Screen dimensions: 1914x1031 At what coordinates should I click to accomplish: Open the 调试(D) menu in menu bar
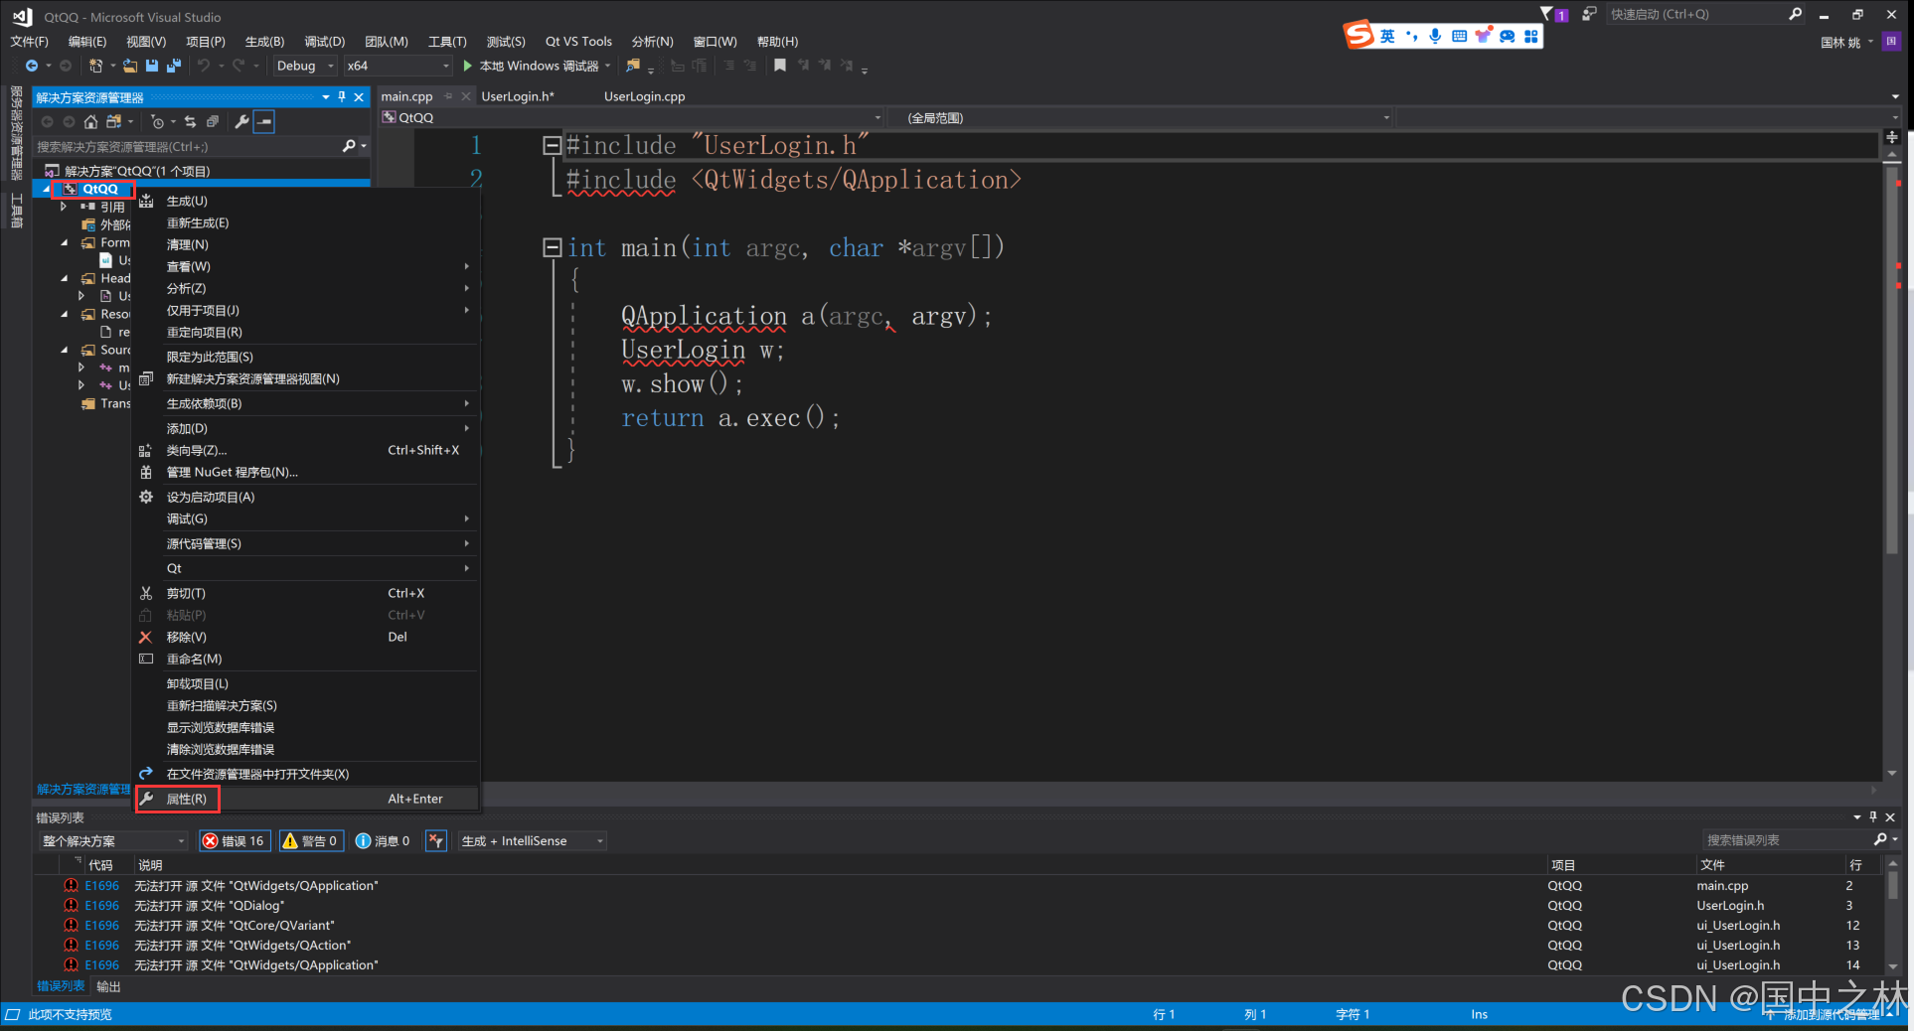point(324,41)
